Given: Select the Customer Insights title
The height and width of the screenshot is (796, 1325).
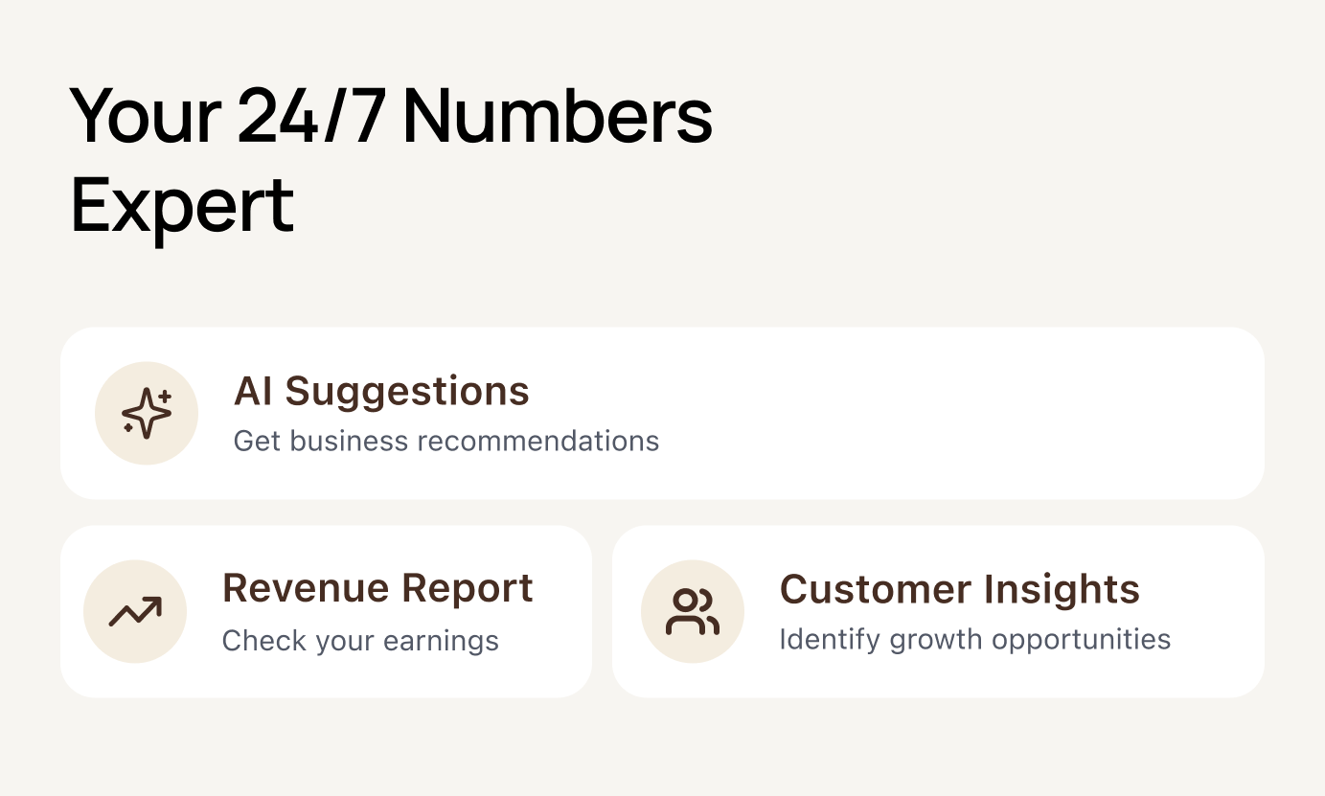Looking at the screenshot, I should 960,589.
